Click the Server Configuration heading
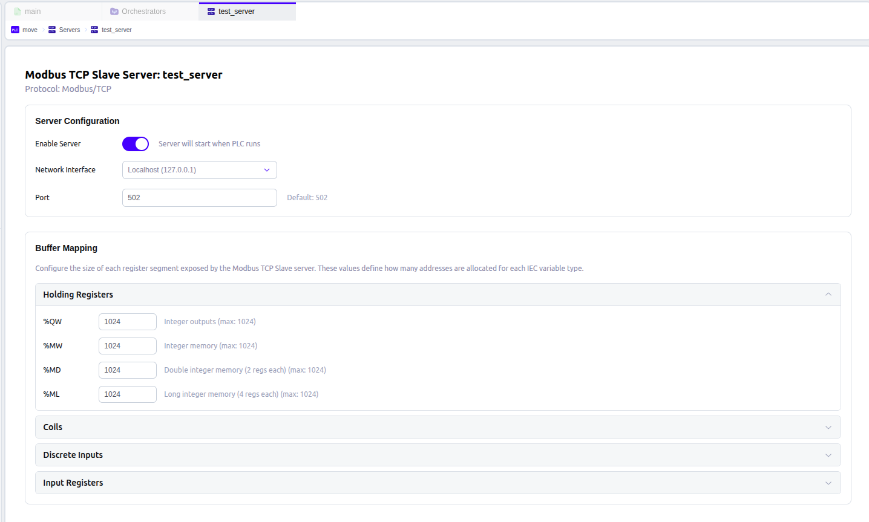This screenshot has height=522, width=869. (77, 121)
